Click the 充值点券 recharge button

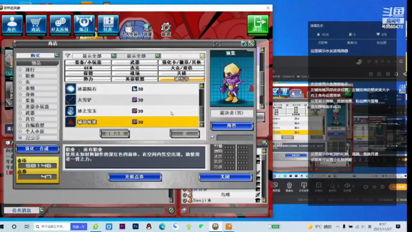click(135, 177)
